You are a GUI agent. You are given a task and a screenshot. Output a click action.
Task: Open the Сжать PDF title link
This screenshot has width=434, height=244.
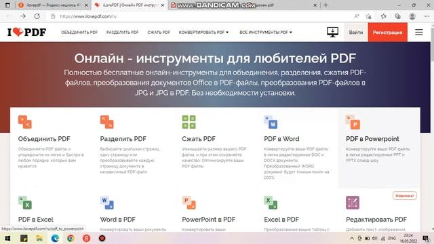pos(199,139)
